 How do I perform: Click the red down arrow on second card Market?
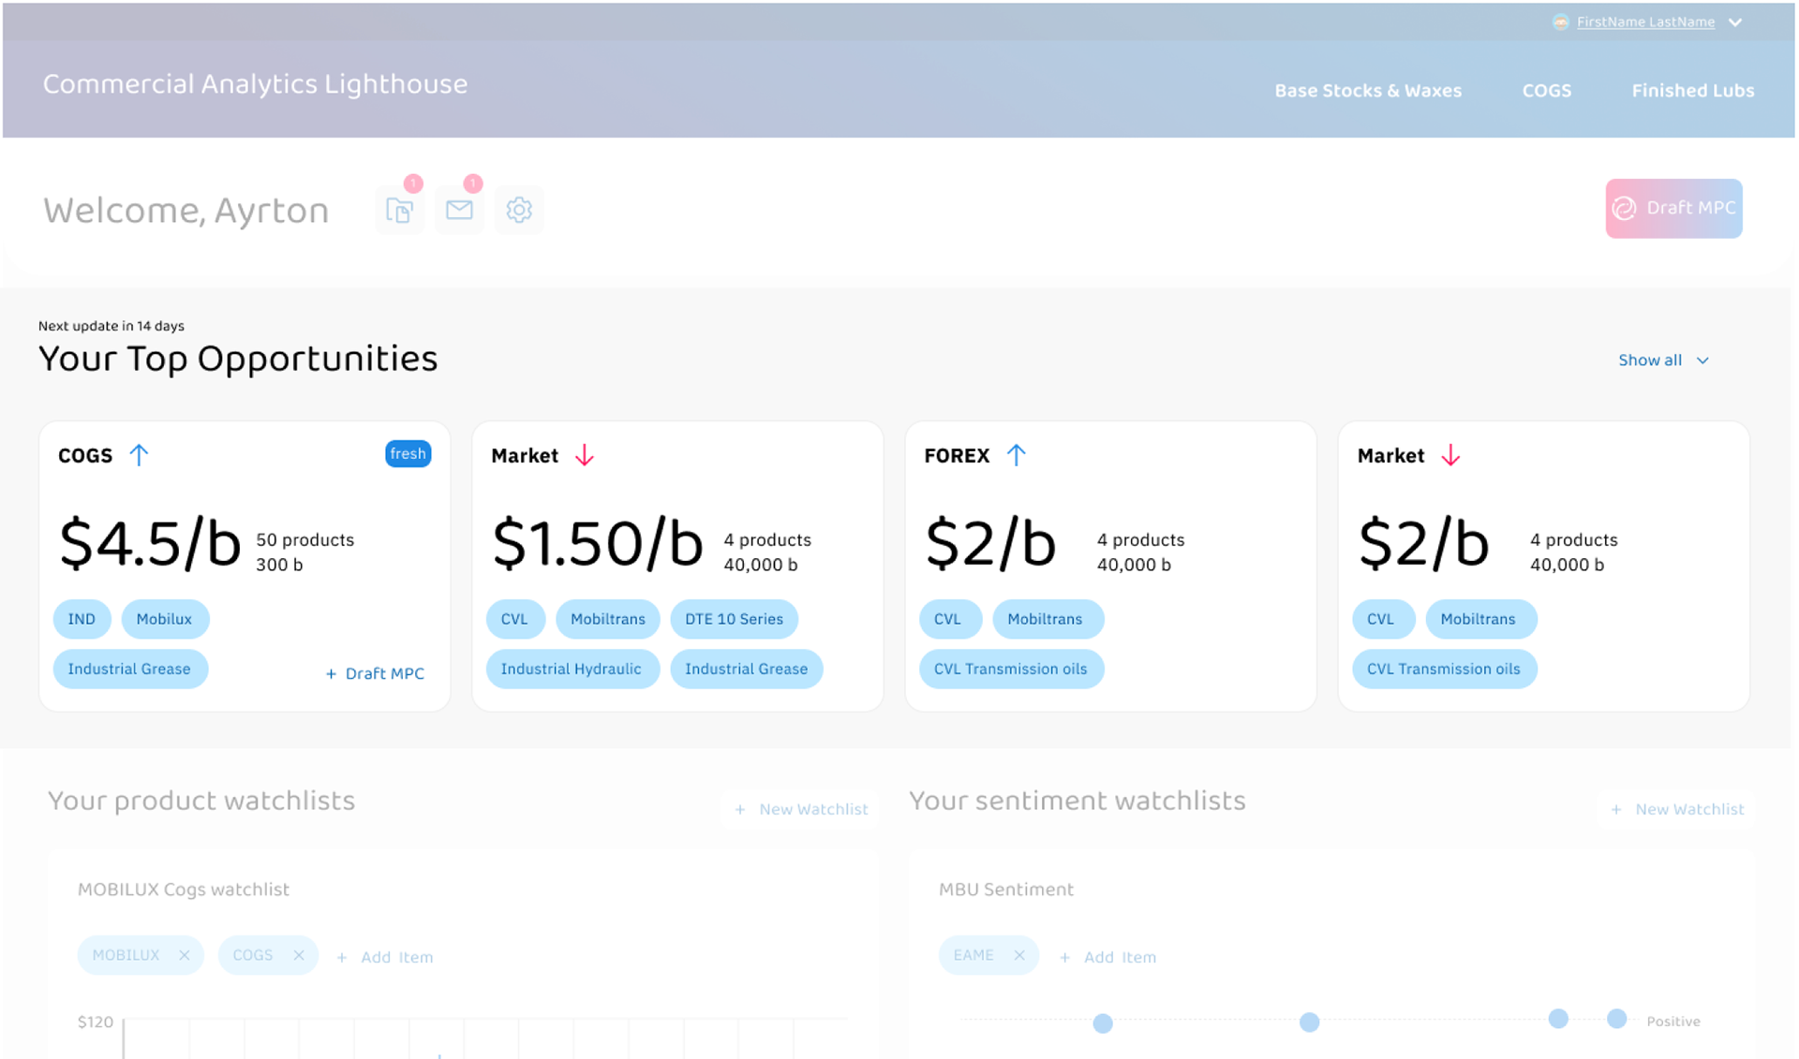[x=585, y=455]
